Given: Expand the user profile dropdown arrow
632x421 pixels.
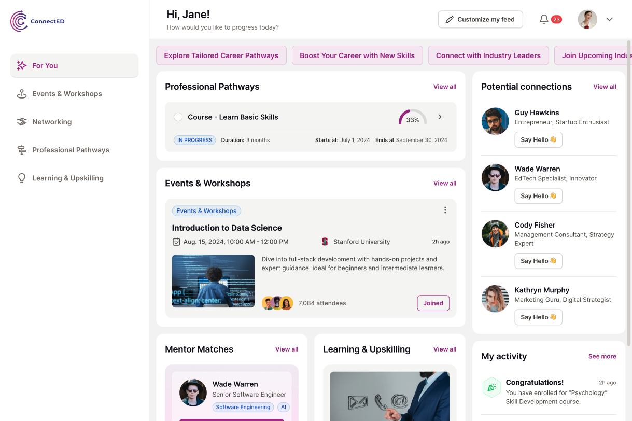Looking at the screenshot, I should pos(610,20).
